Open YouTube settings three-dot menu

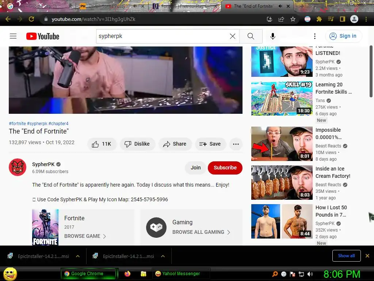click(314, 36)
